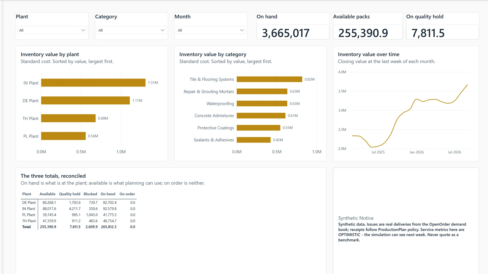Click the Inventory value by plant title
Image resolution: width=488 pixels, height=274 pixels.
(50, 54)
